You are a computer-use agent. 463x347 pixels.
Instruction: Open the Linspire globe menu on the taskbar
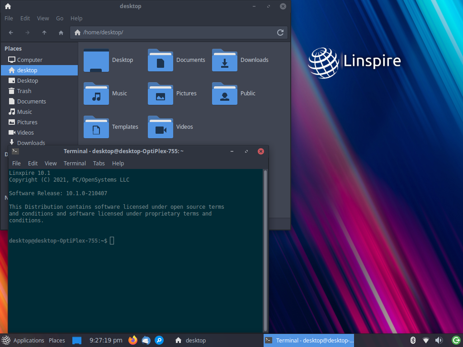pos(6,340)
